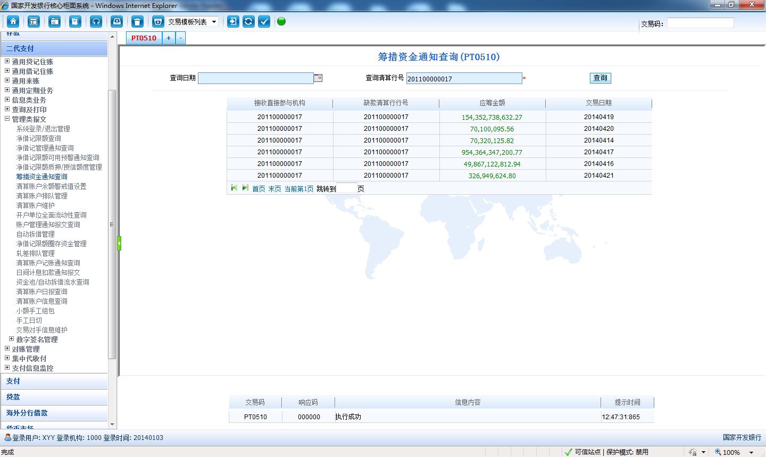The image size is (766, 457).
Task: Focus the 查询清算行号 input field
Action: [464, 78]
